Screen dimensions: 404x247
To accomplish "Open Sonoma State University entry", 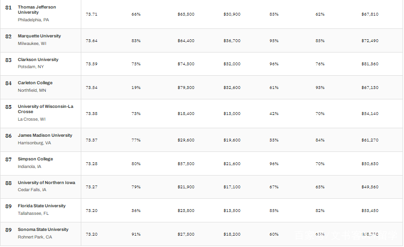I will [x=43, y=229].
